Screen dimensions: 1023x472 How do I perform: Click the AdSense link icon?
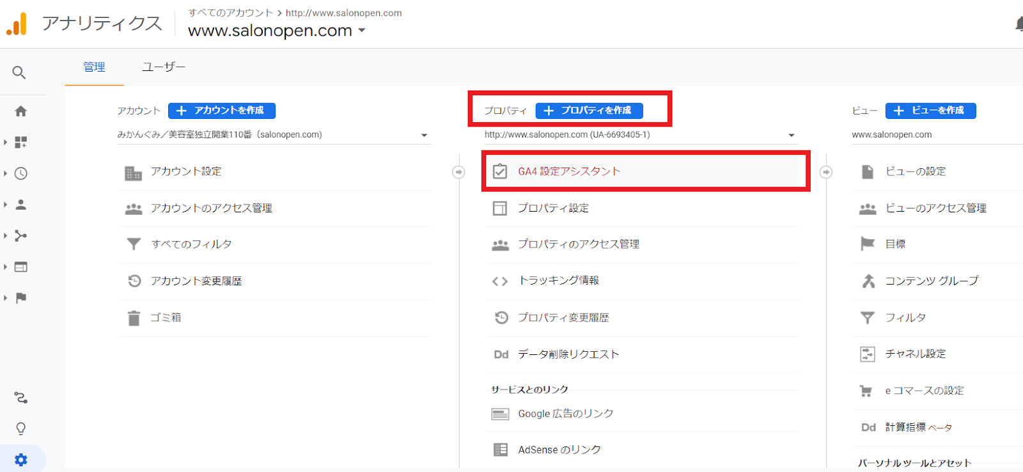point(501,450)
